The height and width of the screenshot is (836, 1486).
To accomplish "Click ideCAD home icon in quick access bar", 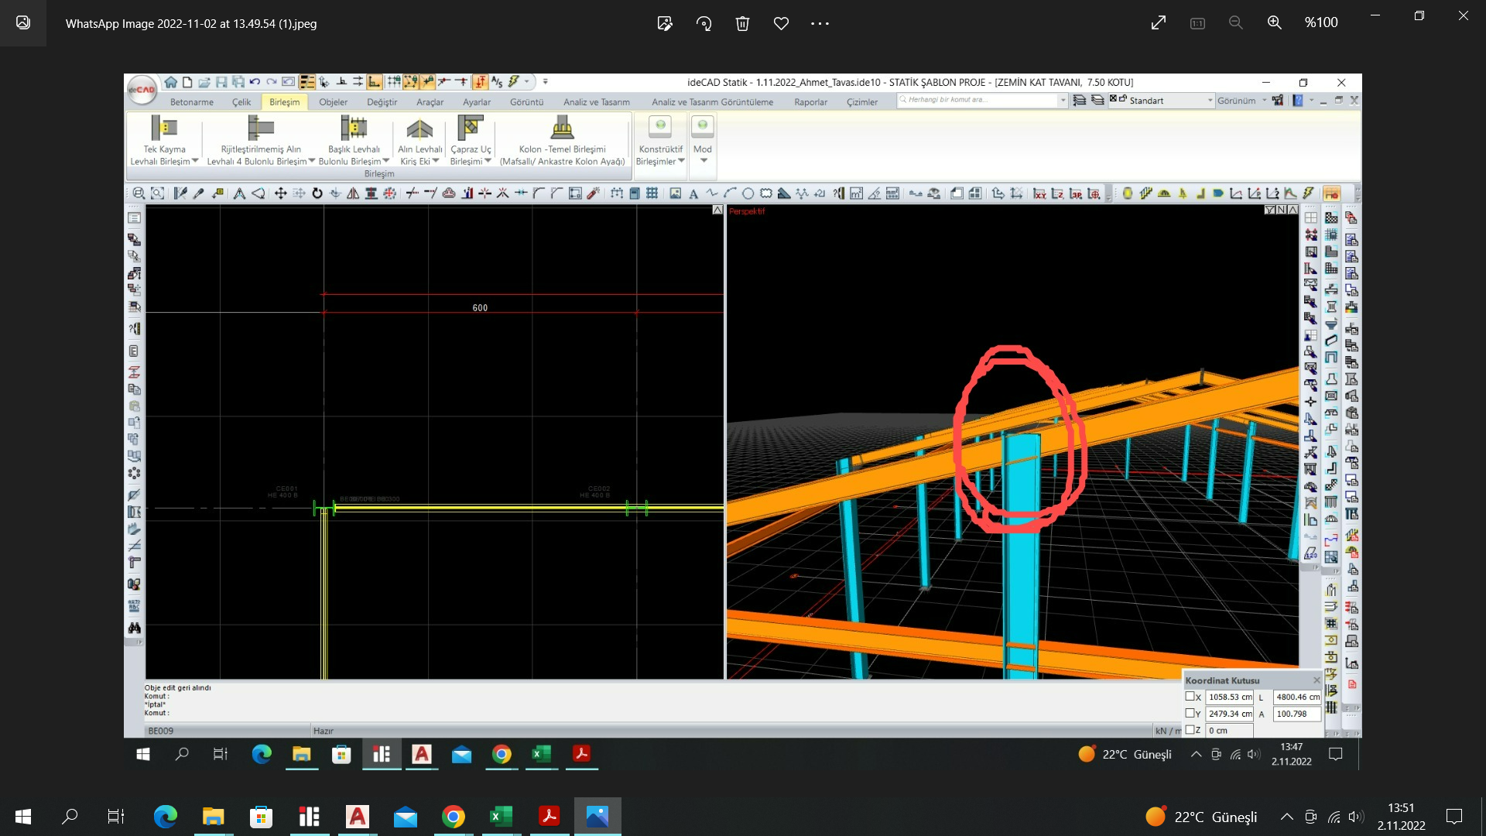I will (x=170, y=82).
